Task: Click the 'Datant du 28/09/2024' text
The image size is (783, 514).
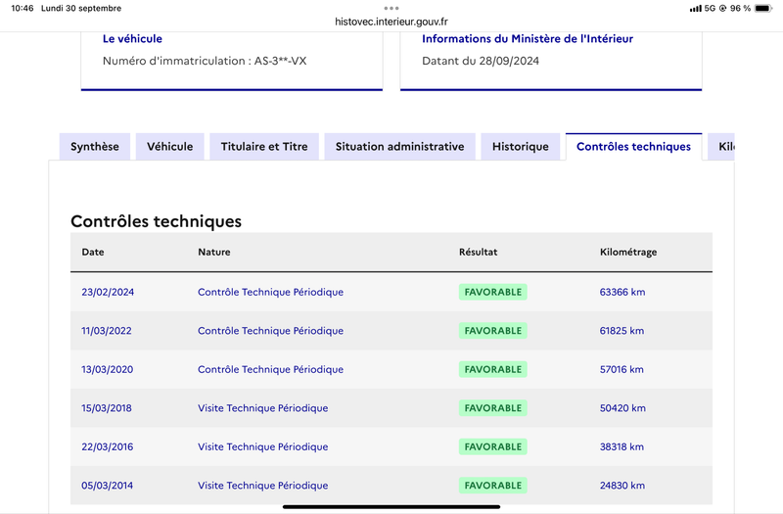Action: tap(481, 61)
